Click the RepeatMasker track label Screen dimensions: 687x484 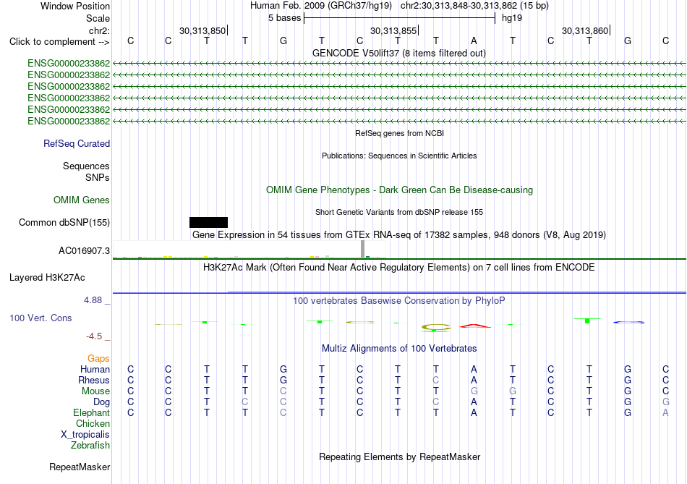coord(80,467)
